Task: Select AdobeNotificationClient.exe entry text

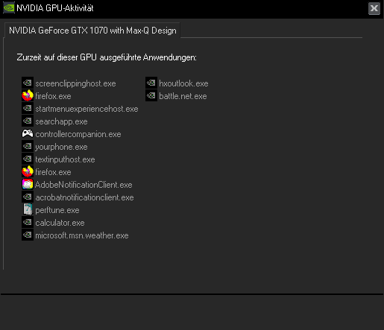Action: pyautogui.click(x=84, y=185)
